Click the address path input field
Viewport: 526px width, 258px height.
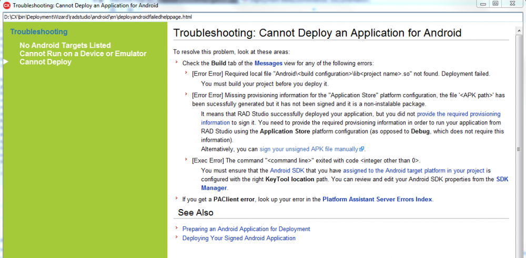pyautogui.click(x=261, y=17)
